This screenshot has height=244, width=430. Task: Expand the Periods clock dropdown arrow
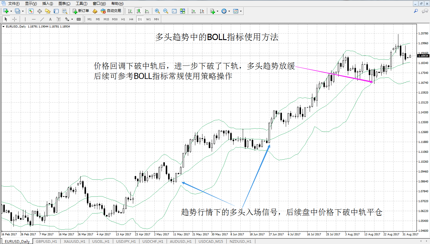(229, 11)
